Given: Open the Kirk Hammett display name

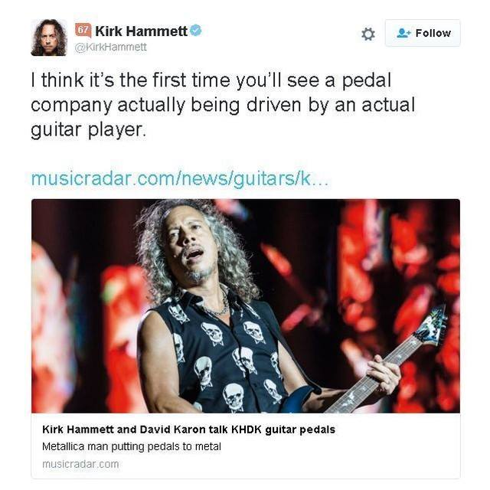Looking at the screenshot, I should click(141, 31).
